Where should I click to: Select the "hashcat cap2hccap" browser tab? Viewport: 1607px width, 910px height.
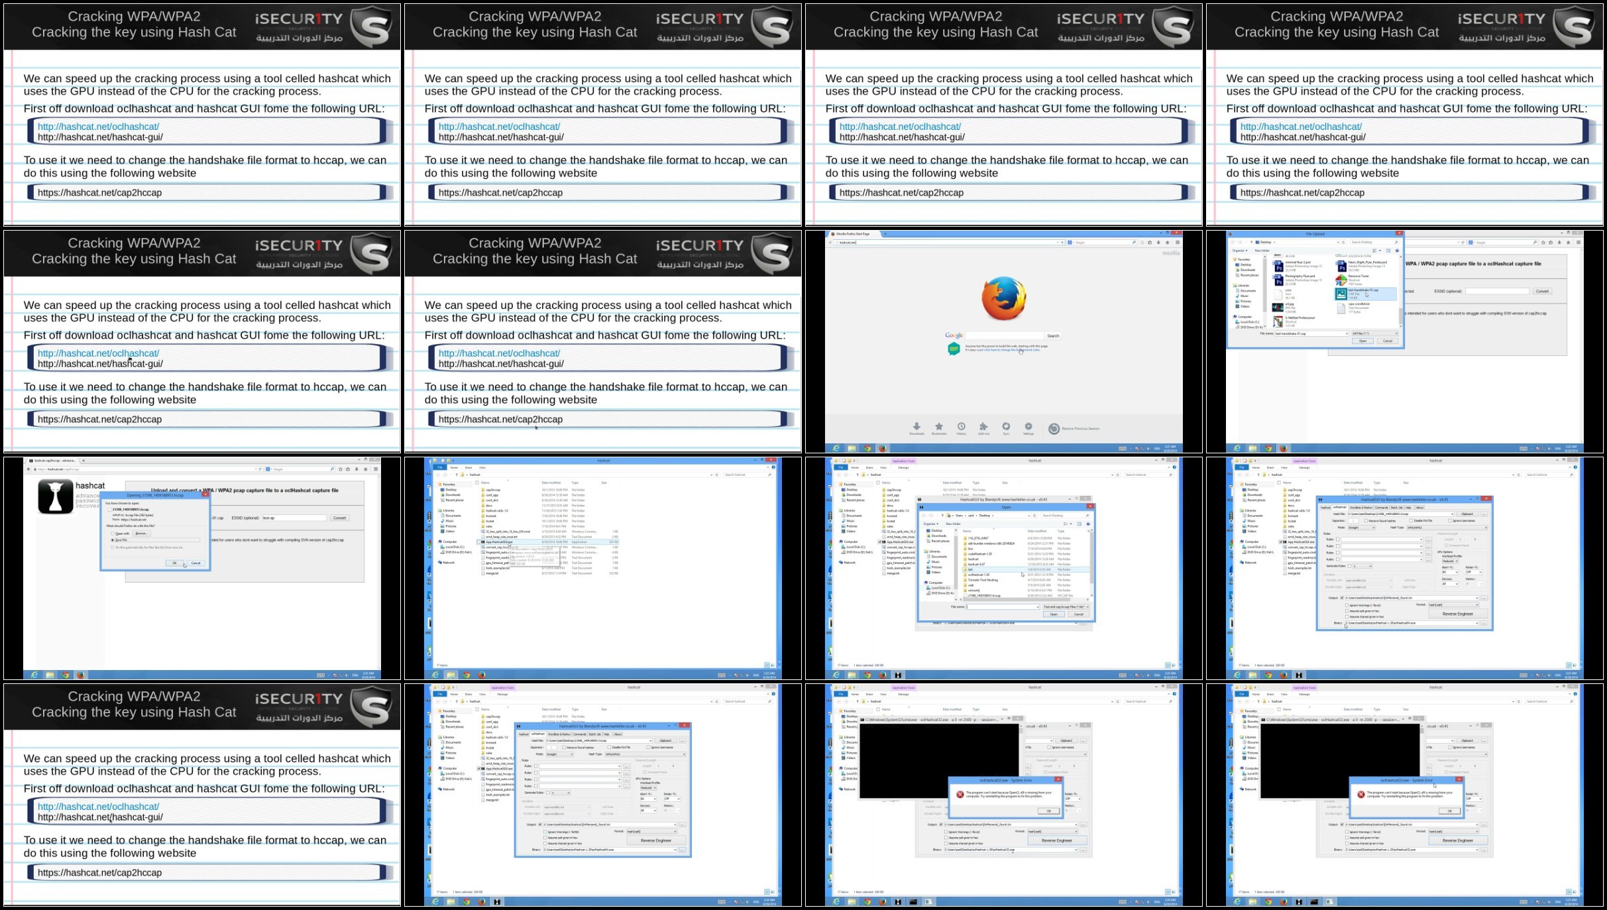53,461
